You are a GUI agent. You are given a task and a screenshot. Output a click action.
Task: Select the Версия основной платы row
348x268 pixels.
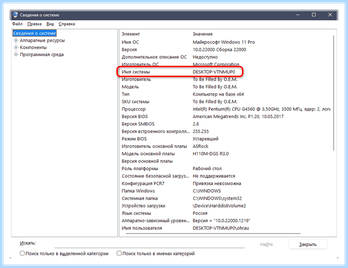pos(226,161)
